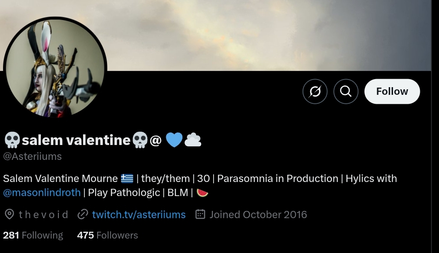Open the 281 Following list
The width and height of the screenshot is (439, 253).
[x=33, y=235]
